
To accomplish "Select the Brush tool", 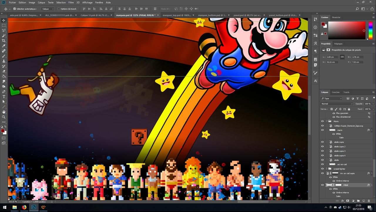I will click(x=4, y=56).
